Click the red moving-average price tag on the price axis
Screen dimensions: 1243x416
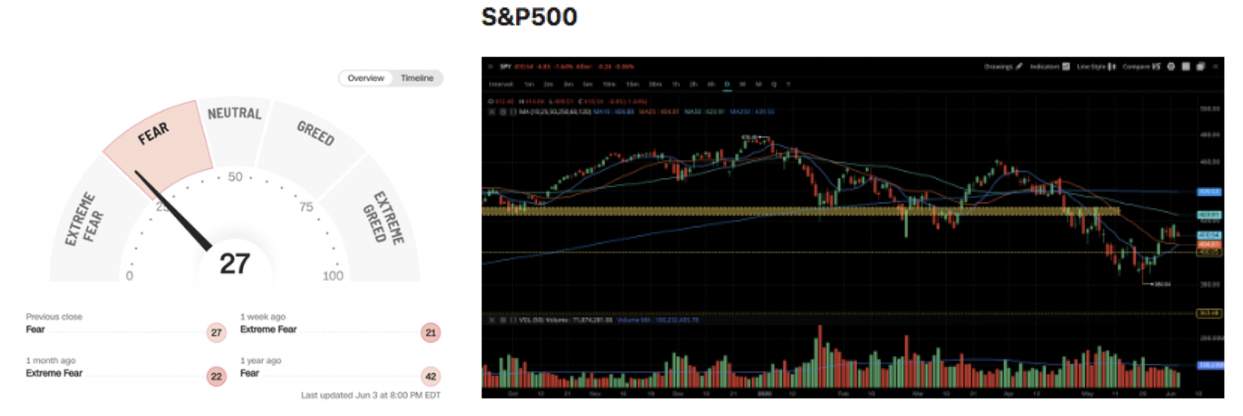[x=1209, y=244]
